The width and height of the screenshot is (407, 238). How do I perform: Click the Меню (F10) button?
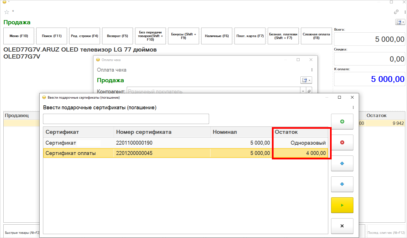(19, 36)
